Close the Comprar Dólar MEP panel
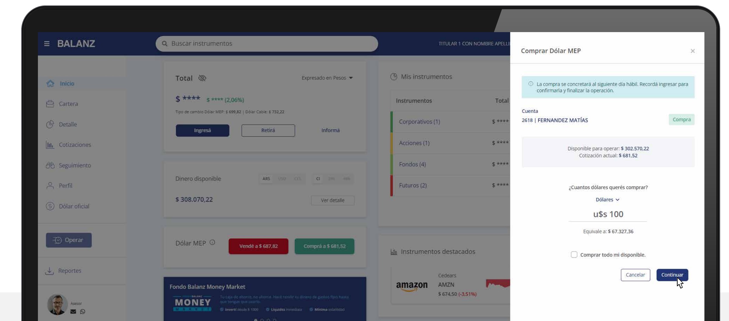The height and width of the screenshot is (321, 729). pyautogui.click(x=693, y=51)
